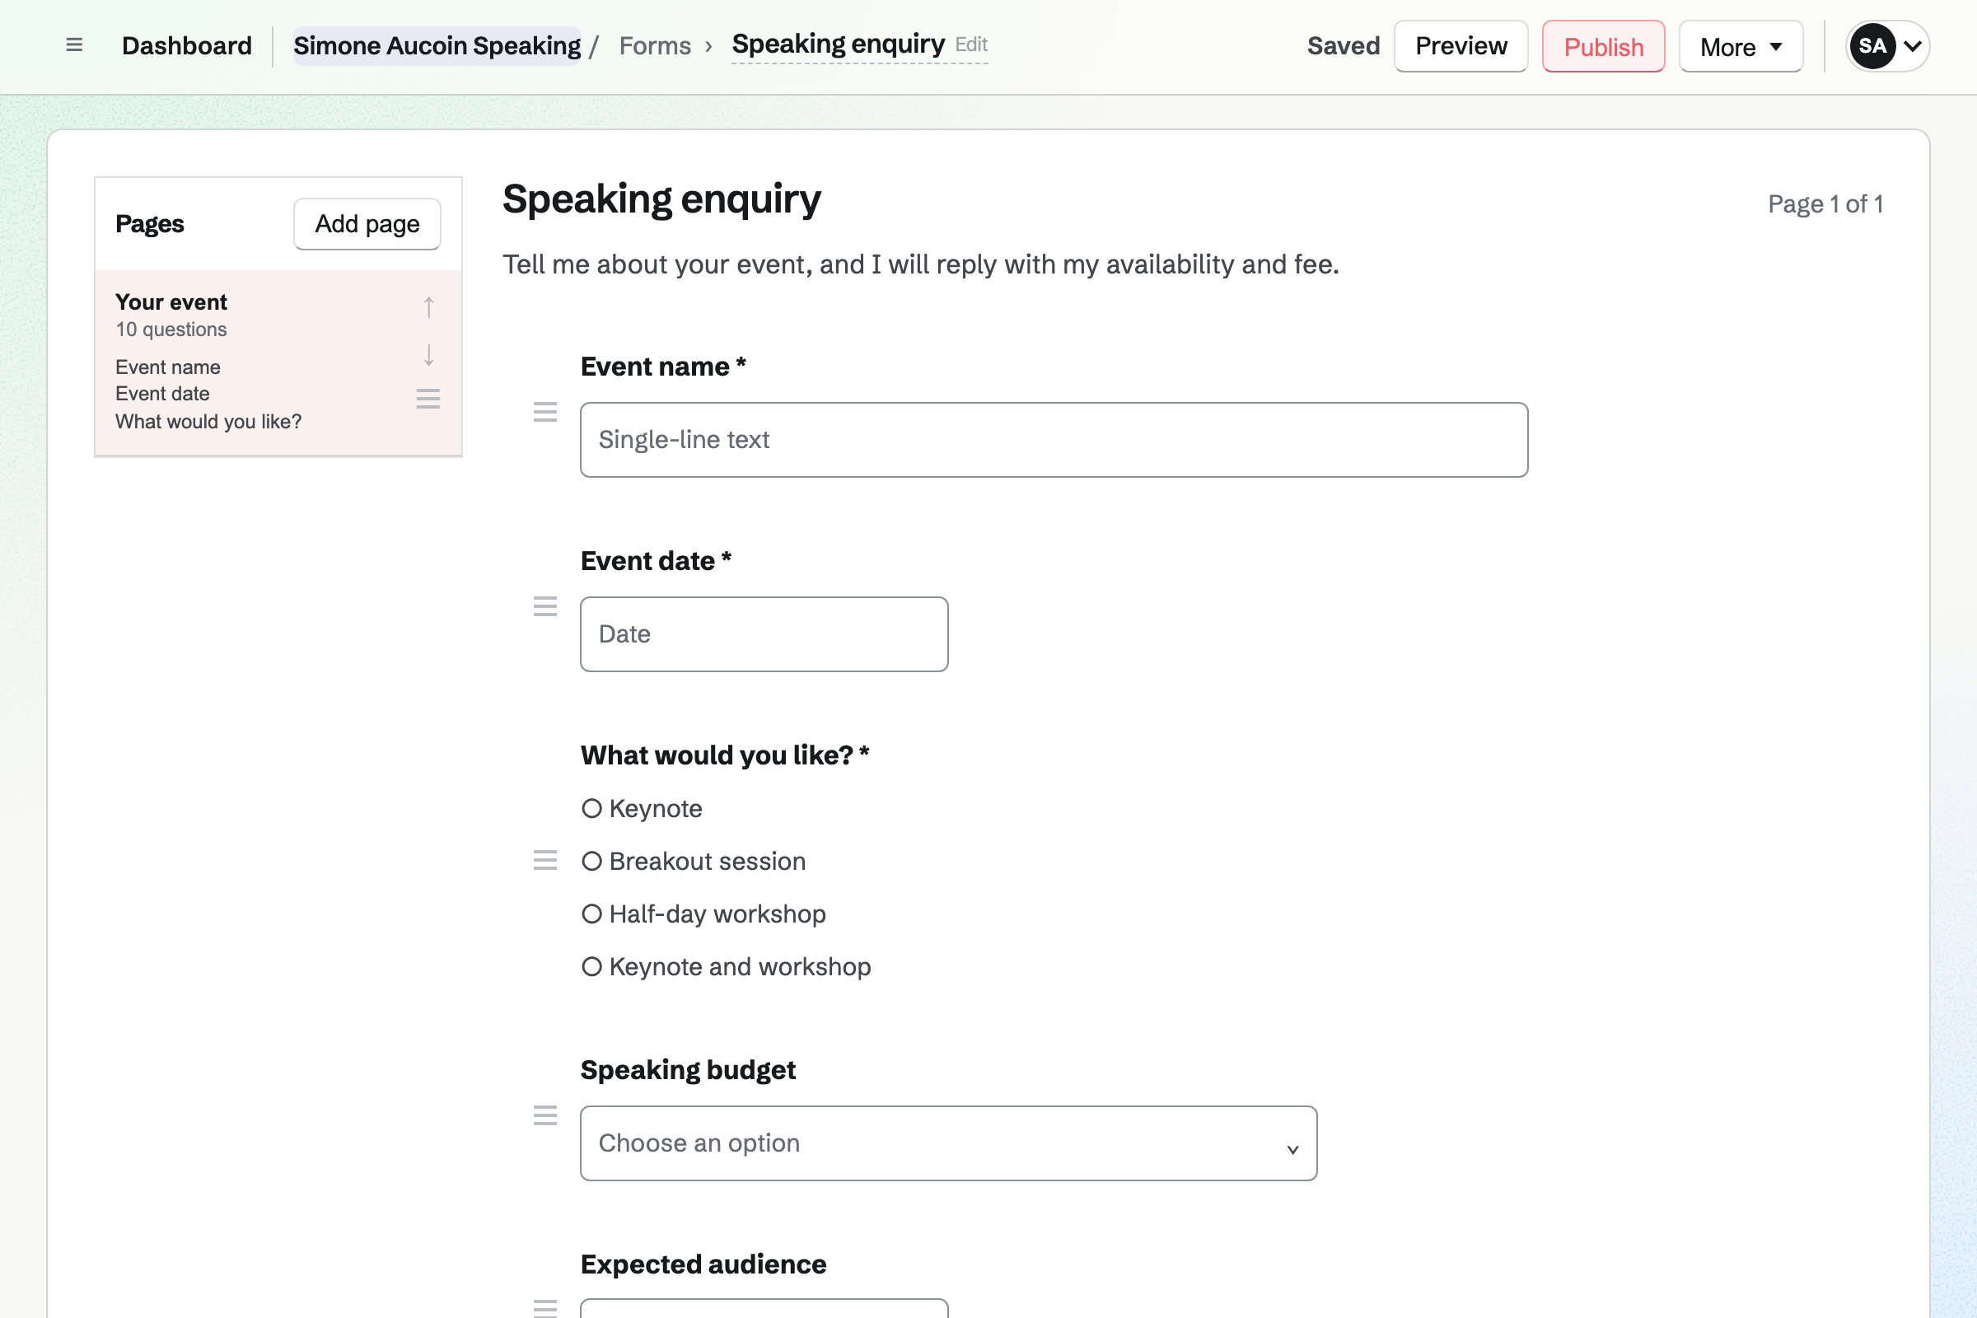
Task: Click the Saved status text
Action: tap(1344, 45)
